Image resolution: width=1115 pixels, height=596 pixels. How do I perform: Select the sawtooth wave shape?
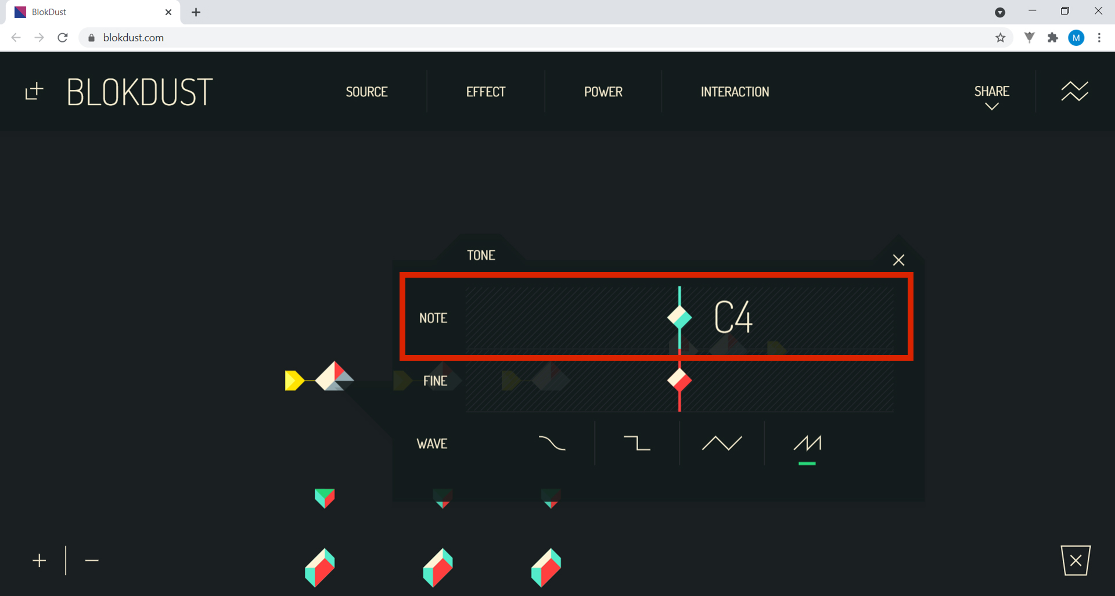[807, 444]
